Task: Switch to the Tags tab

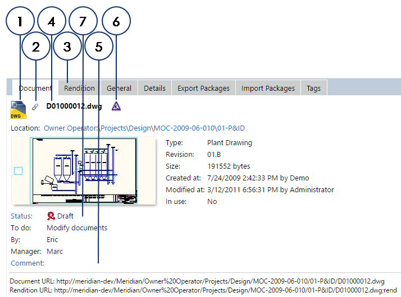Action: click(313, 88)
